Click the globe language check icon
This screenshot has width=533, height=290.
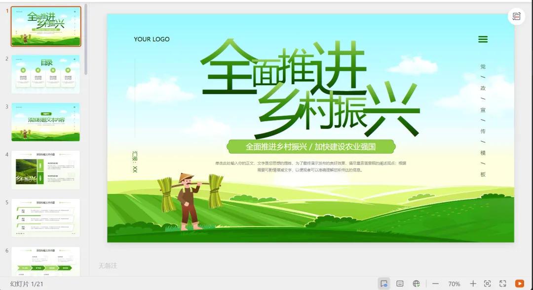pos(416,284)
